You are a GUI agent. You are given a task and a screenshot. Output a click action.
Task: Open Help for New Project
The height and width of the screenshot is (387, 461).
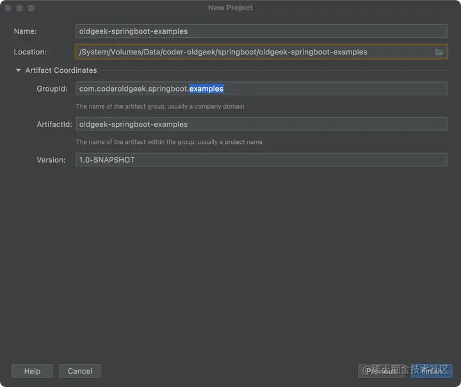[x=33, y=371]
